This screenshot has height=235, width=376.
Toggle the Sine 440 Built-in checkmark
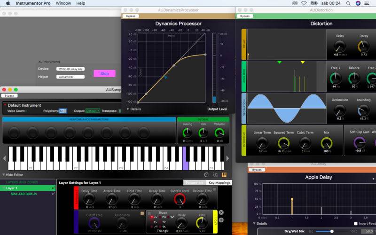pos(53,194)
